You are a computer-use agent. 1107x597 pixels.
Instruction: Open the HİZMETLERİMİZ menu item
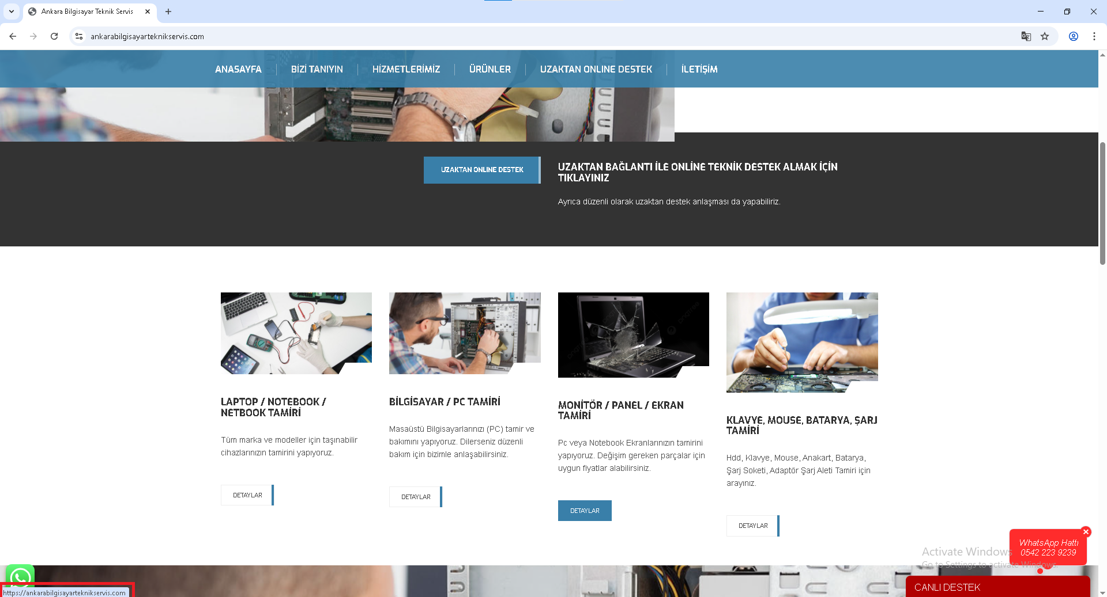[406, 69]
